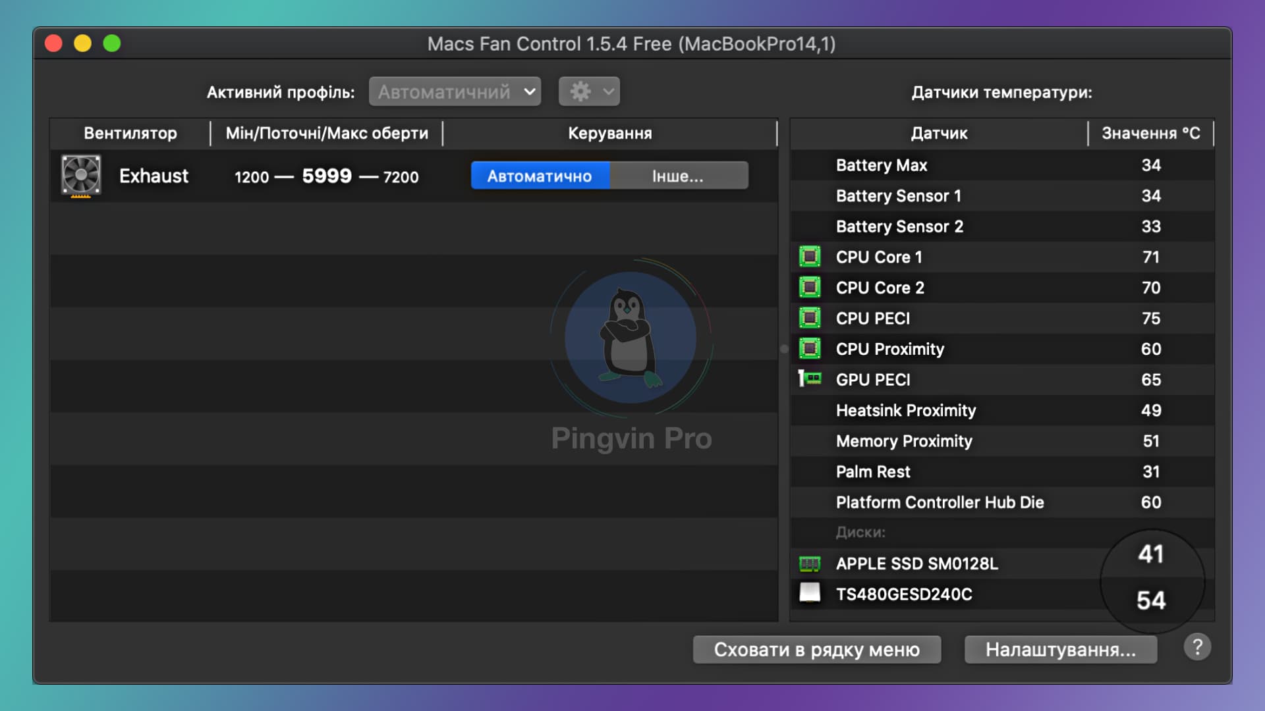Open the Активний профіль dropdown
The image size is (1265, 711).
(x=455, y=92)
